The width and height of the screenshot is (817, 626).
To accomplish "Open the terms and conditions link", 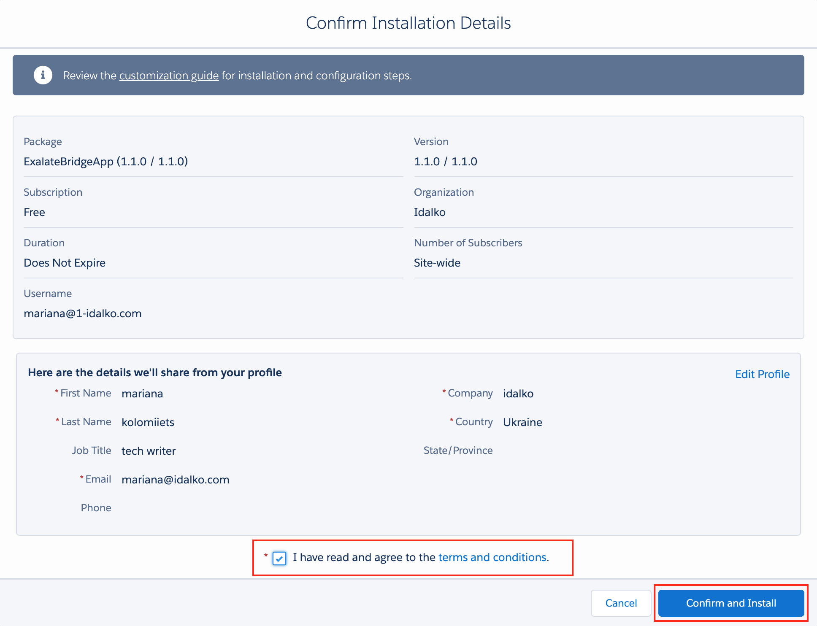I will [x=492, y=557].
